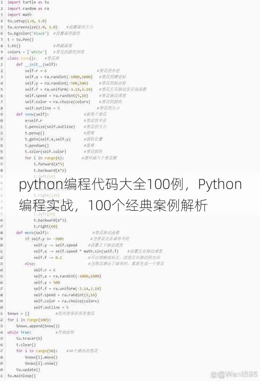Click the 'def snow(self):' definition
The image size is (260, 381).
[x=32, y=114]
